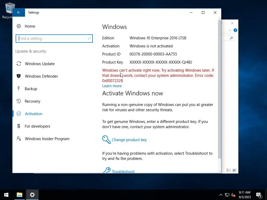Image resolution: width=267 pixels, height=200 pixels.
Task: Open the Troubleshoot link
Action: (x=123, y=171)
